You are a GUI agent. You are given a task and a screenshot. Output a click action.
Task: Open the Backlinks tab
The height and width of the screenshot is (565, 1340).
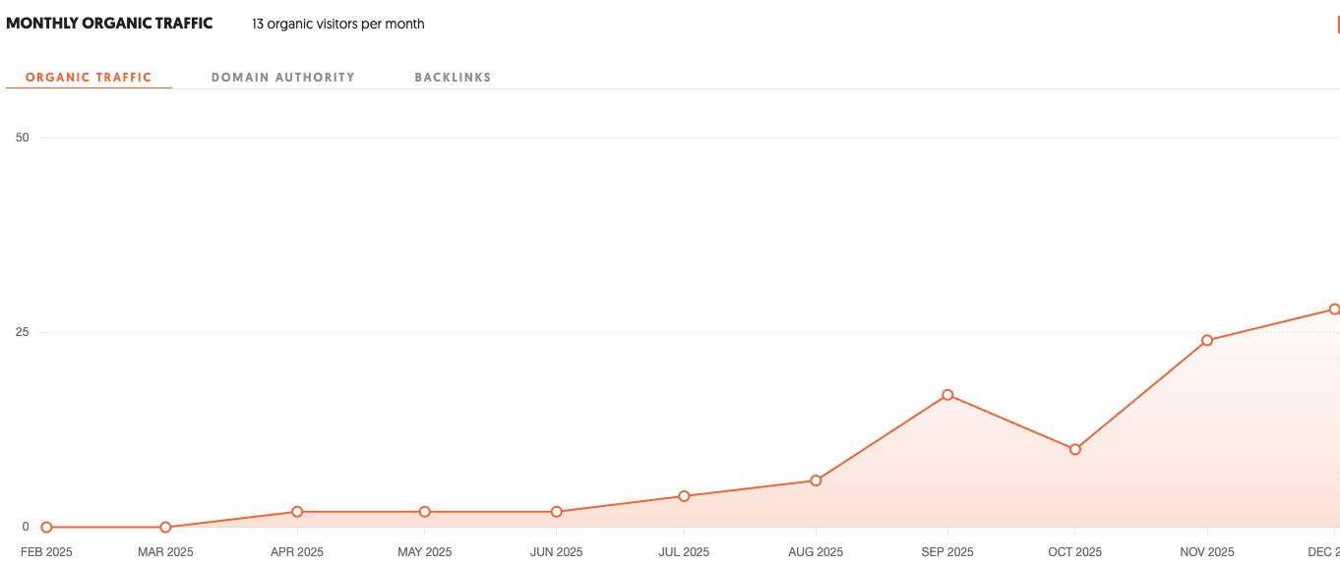(453, 78)
